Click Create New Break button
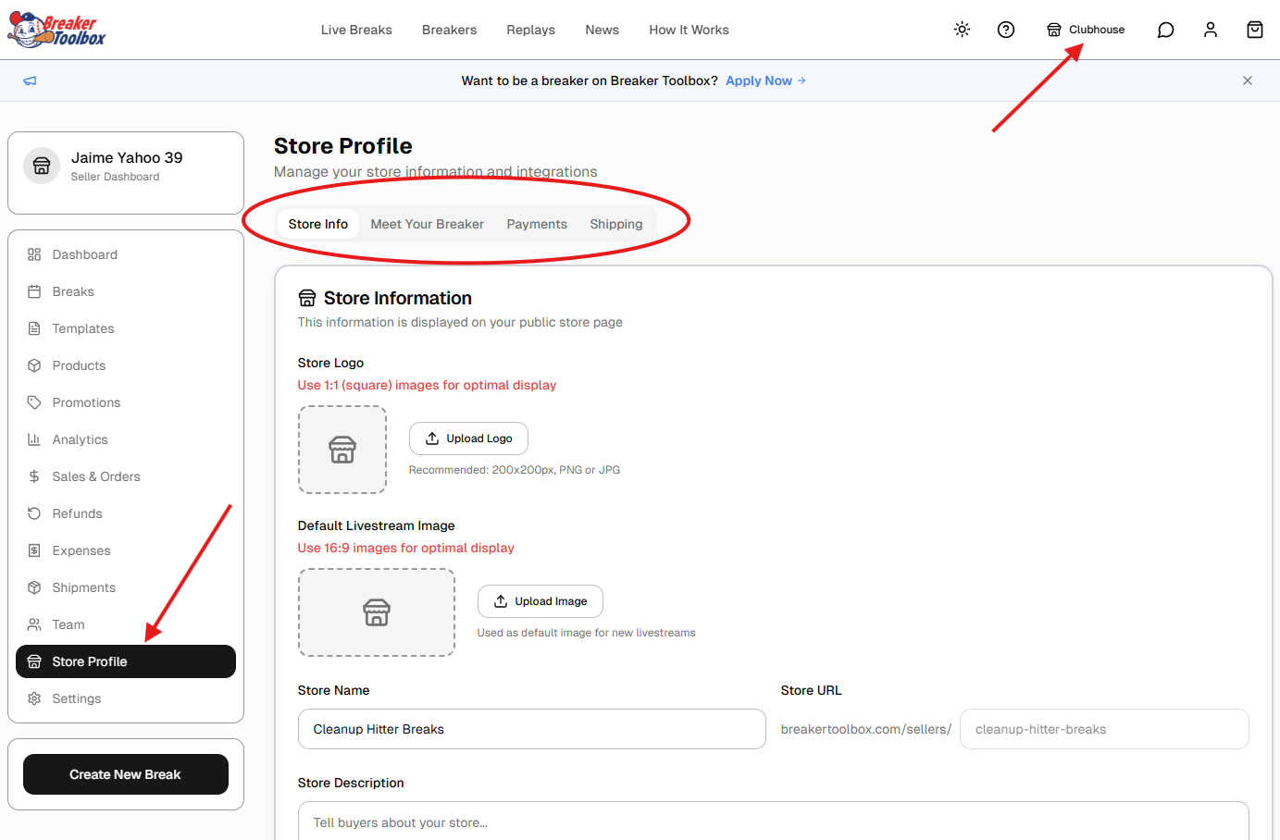 tap(126, 774)
